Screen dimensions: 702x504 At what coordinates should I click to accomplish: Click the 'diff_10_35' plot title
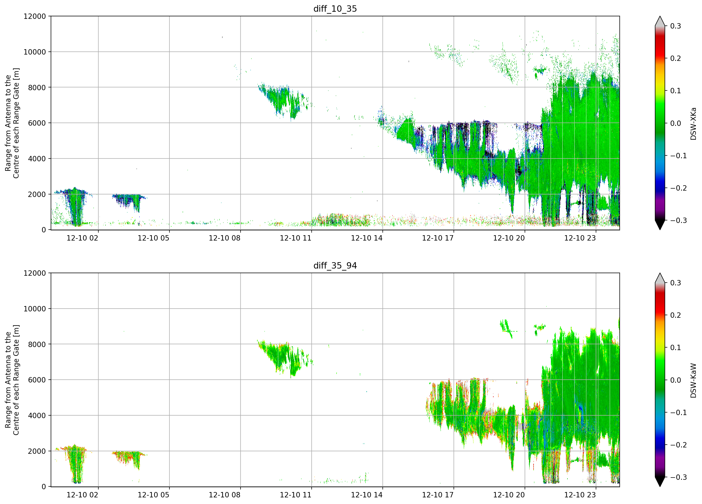pyautogui.click(x=335, y=9)
